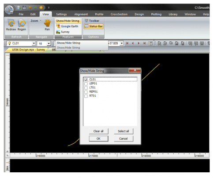The image size is (214, 178).
Task: Expand the CL01 string dropdown
Action: pyautogui.click(x=34, y=44)
